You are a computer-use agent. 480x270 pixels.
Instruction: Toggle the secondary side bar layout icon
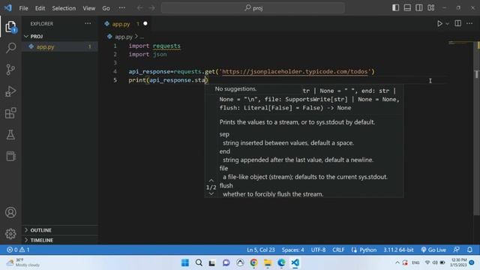[419, 7]
